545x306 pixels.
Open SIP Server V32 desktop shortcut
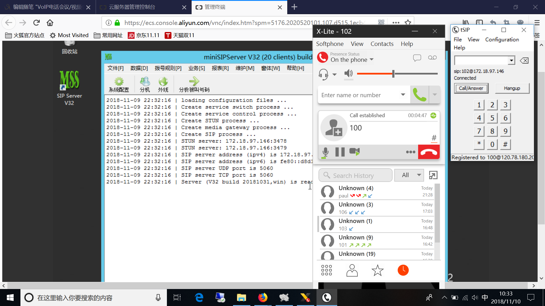tap(69, 88)
